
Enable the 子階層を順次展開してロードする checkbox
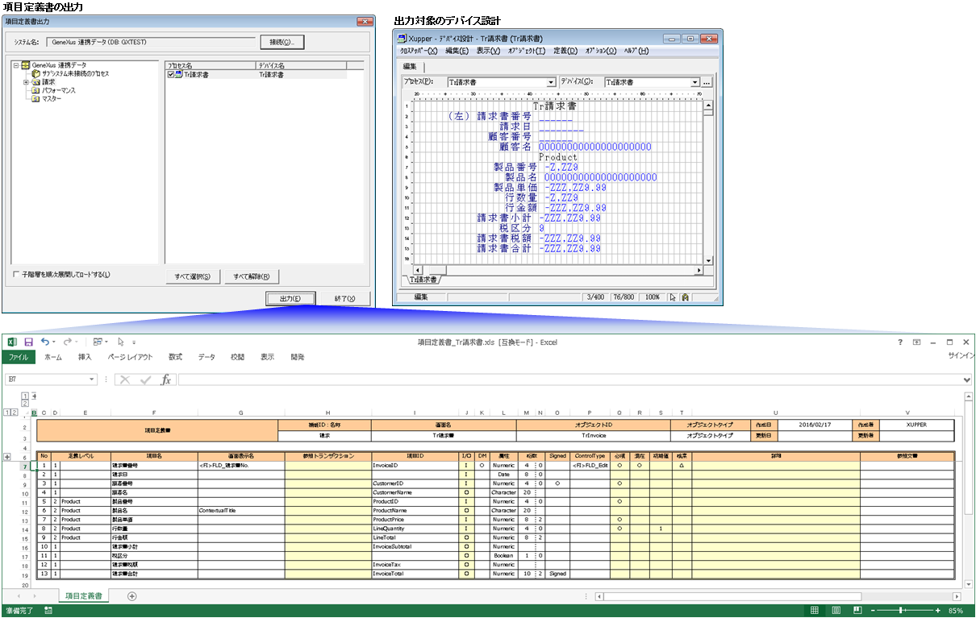tap(17, 275)
